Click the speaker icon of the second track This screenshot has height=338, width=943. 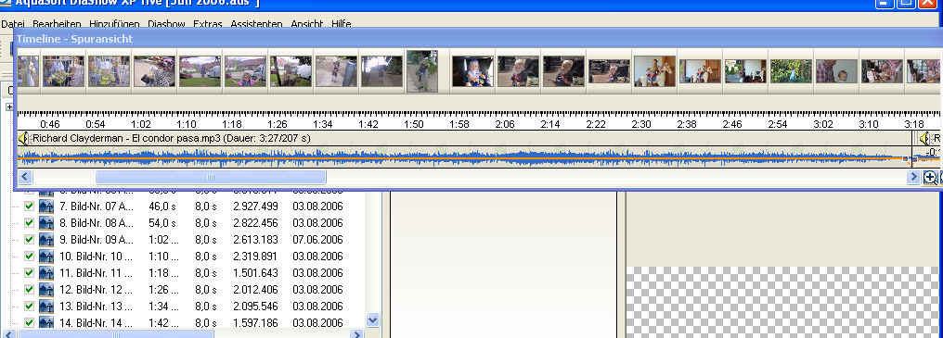tap(925, 139)
